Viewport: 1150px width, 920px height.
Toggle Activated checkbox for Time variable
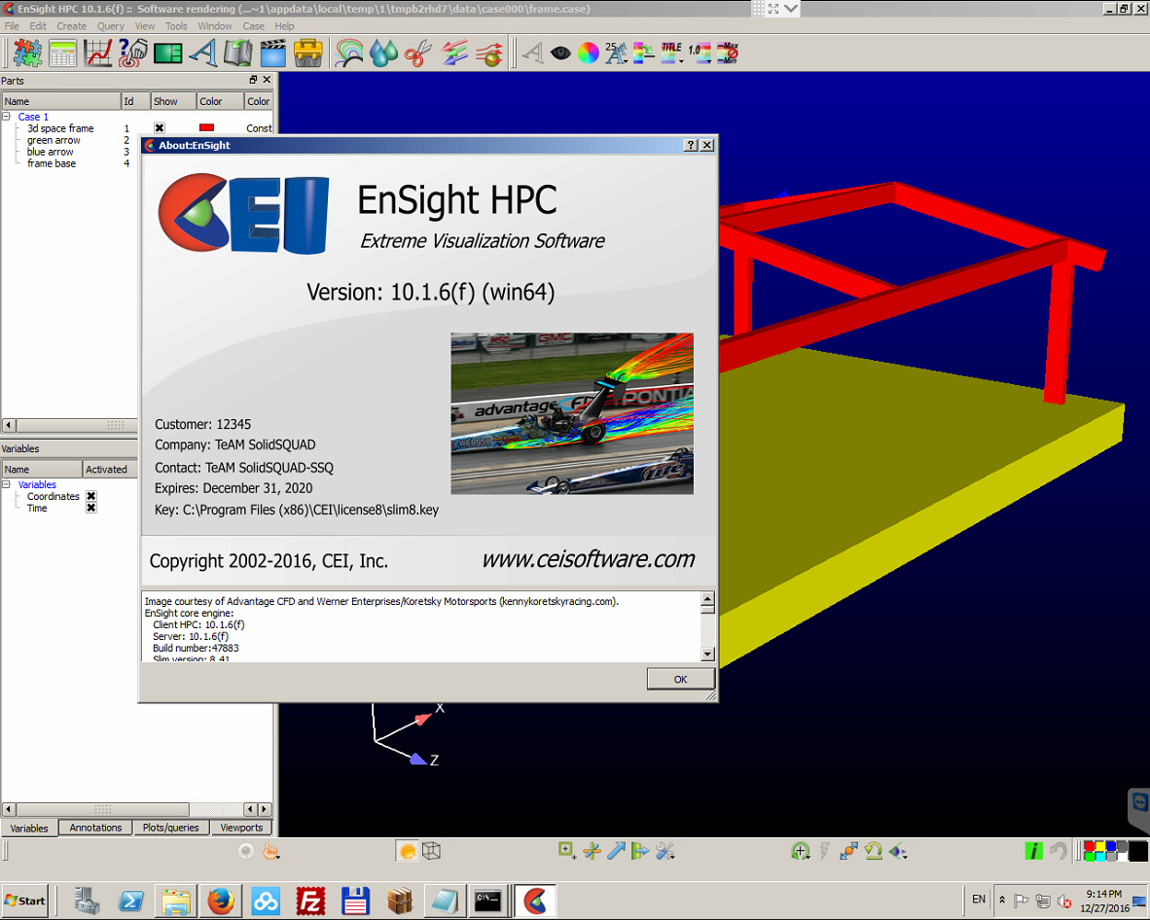(90, 508)
